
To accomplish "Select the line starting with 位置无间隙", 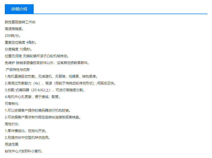I will pos(37,56).
